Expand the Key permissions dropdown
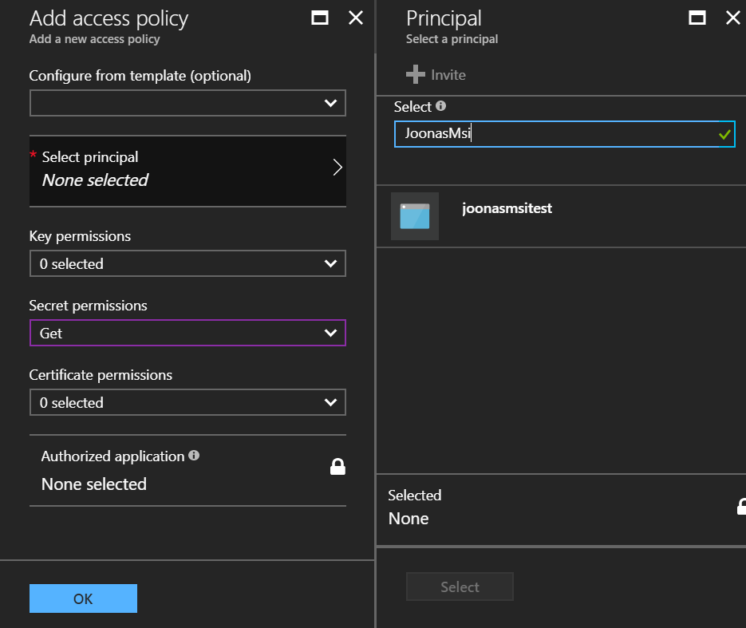The height and width of the screenshot is (628, 746). tap(187, 263)
